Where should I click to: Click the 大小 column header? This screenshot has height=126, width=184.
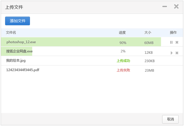(148, 32)
